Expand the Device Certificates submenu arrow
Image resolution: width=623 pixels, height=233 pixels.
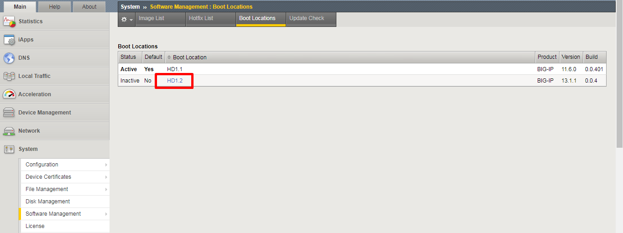106,177
